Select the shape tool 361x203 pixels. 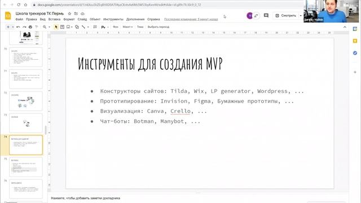pyautogui.click(x=77, y=27)
